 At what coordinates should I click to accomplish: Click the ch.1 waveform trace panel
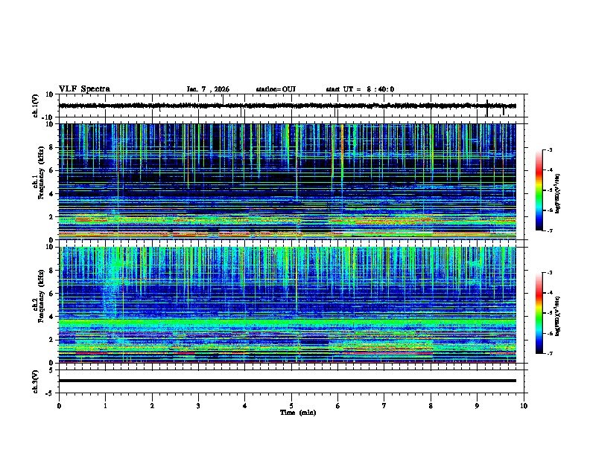[291, 106]
